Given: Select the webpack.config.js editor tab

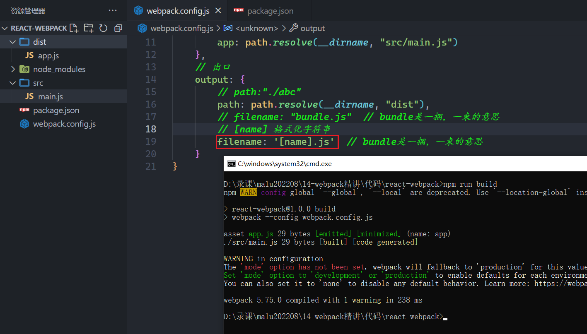Looking at the screenshot, I should 178,11.
